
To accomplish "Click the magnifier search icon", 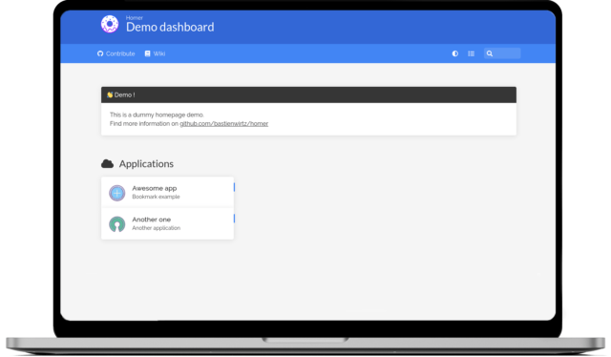I will click(490, 53).
